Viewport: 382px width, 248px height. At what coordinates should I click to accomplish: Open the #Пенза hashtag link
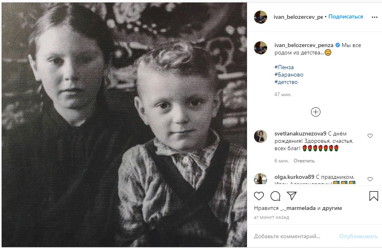pyautogui.click(x=284, y=67)
